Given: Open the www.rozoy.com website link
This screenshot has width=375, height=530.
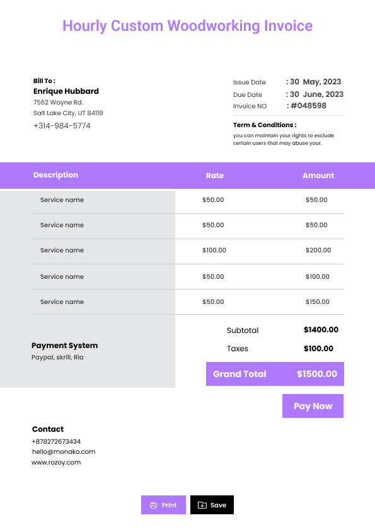Looking at the screenshot, I should coord(56,463).
